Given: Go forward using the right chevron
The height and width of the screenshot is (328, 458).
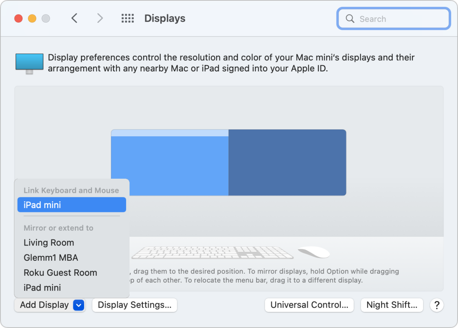Looking at the screenshot, I should click(100, 18).
